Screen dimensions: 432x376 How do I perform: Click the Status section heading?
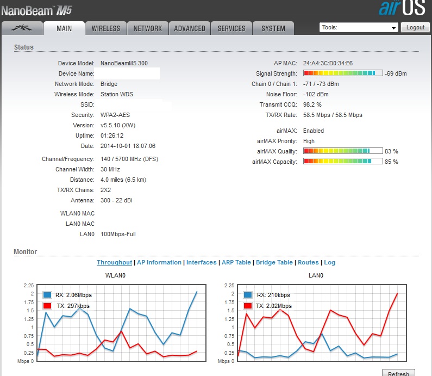pos(24,47)
